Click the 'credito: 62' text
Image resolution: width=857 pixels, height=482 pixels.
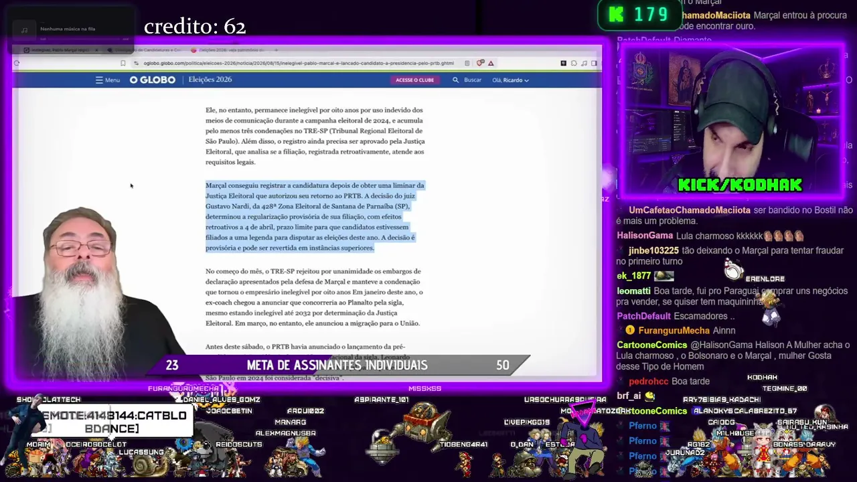[x=195, y=27]
